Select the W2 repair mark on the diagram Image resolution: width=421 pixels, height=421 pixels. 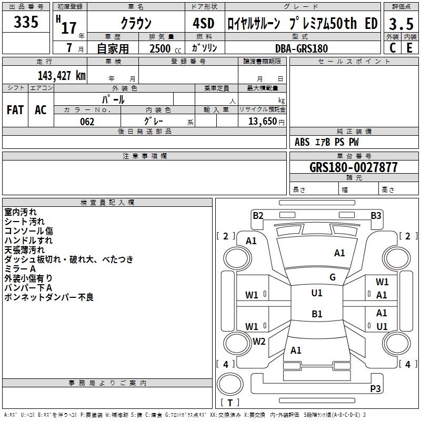point(259,341)
